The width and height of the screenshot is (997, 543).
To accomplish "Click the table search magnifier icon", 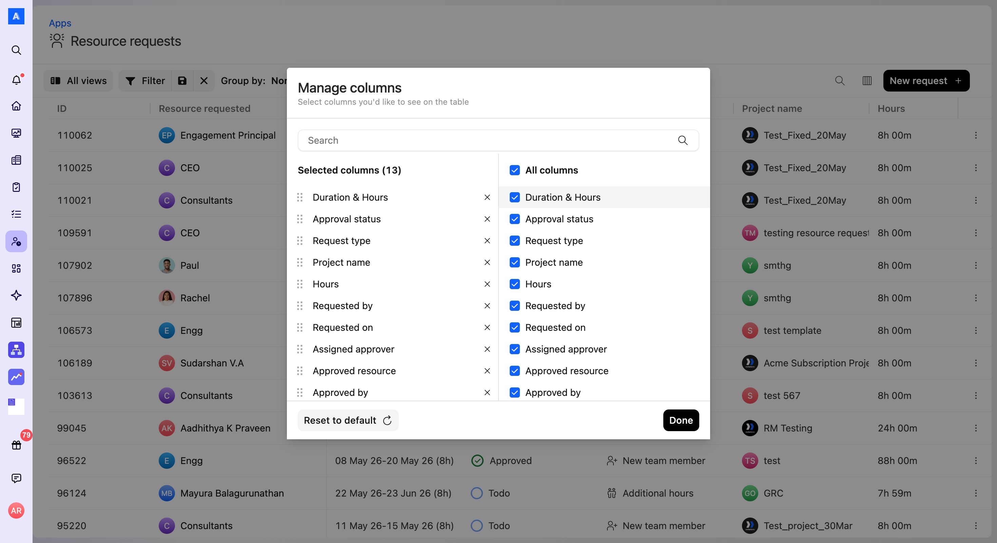I will (x=839, y=80).
